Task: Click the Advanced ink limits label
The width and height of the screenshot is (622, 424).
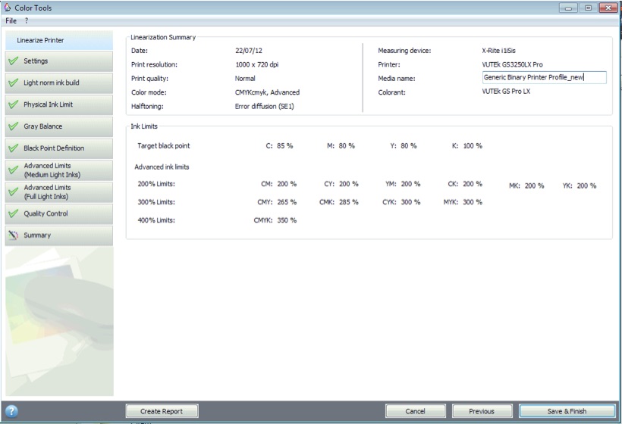Action: 162,167
